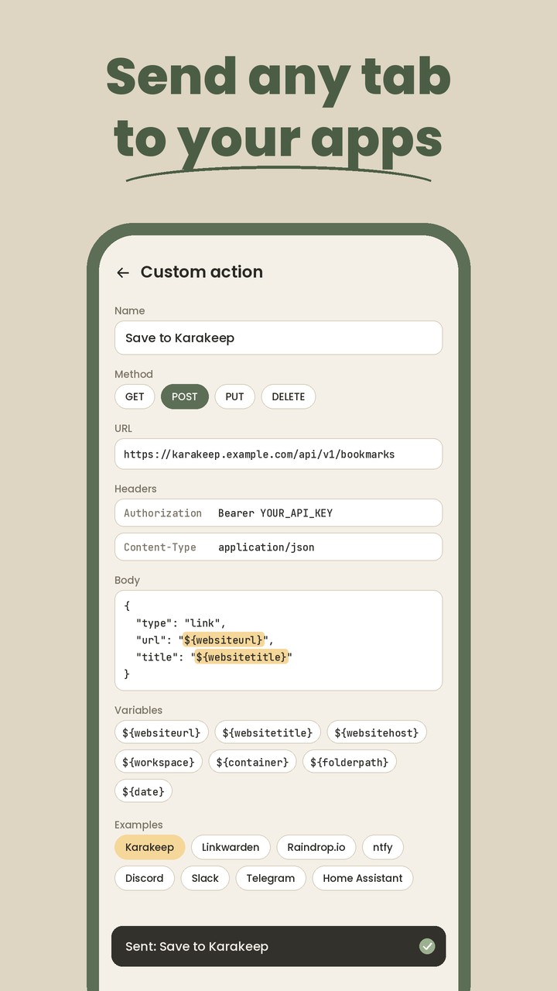Load the Home Assistant example

point(363,878)
